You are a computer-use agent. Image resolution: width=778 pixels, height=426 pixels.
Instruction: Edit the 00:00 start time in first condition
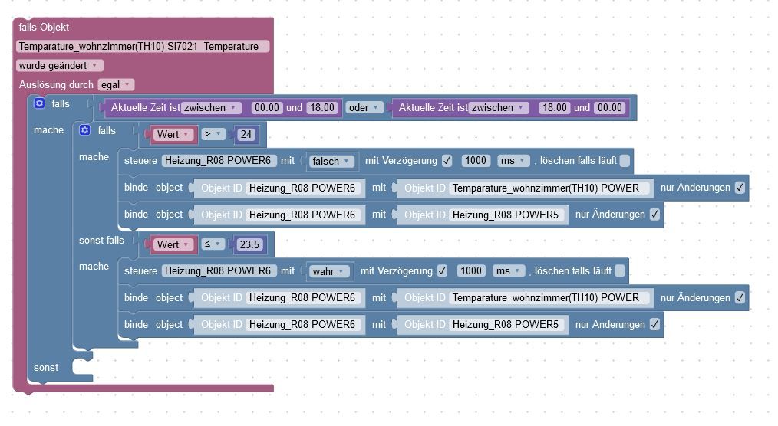267,107
